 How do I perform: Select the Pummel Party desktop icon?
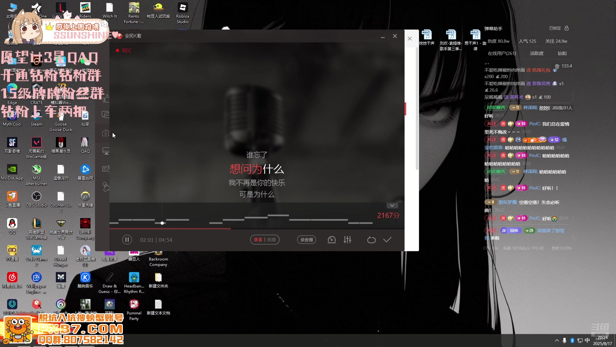point(134,310)
